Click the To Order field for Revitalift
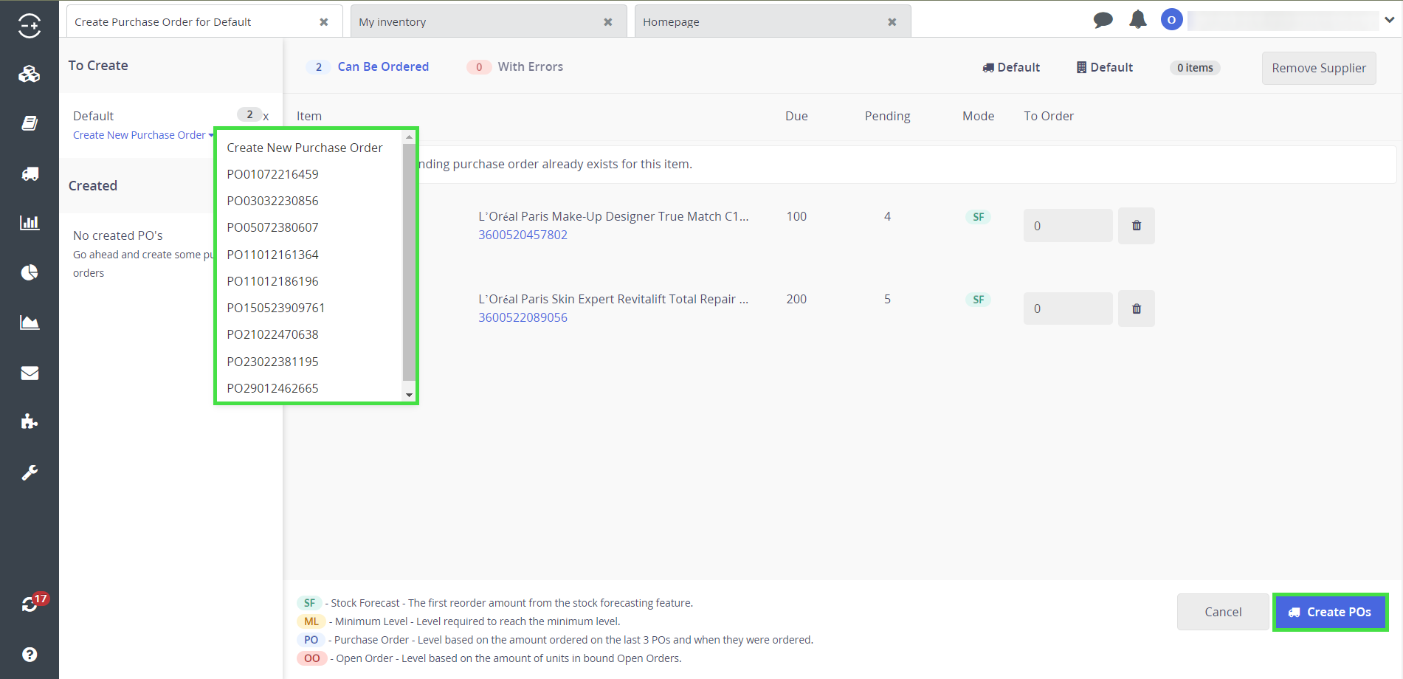Screen dimensions: 1403x679 [1067, 309]
